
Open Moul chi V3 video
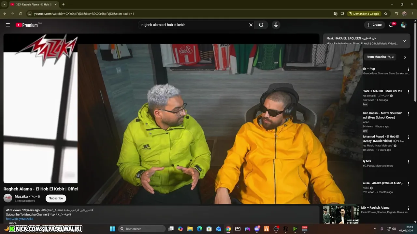coord(382,91)
